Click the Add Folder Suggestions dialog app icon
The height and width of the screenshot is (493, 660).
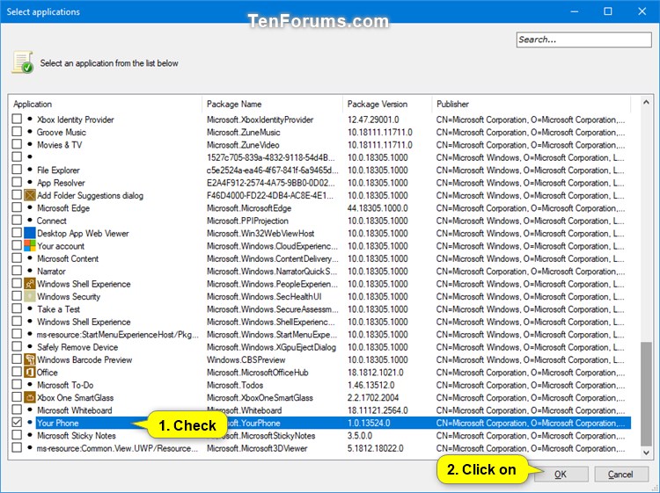tap(30, 195)
